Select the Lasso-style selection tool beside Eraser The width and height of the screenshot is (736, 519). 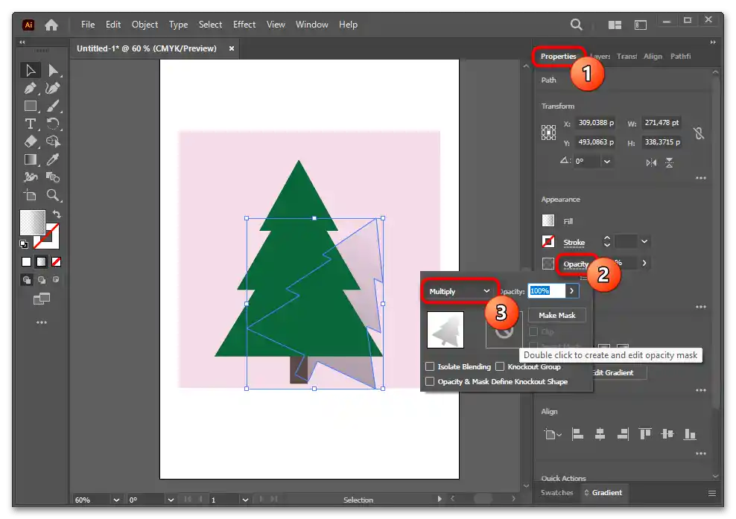(53, 141)
